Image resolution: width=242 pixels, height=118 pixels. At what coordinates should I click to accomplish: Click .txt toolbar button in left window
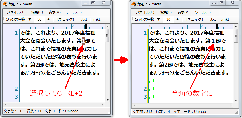pos(84,19)
